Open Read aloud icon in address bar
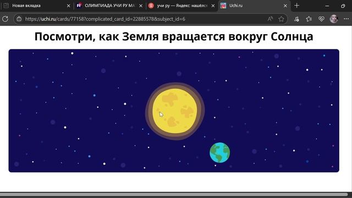This screenshot has width=352, height=198. 270,19
